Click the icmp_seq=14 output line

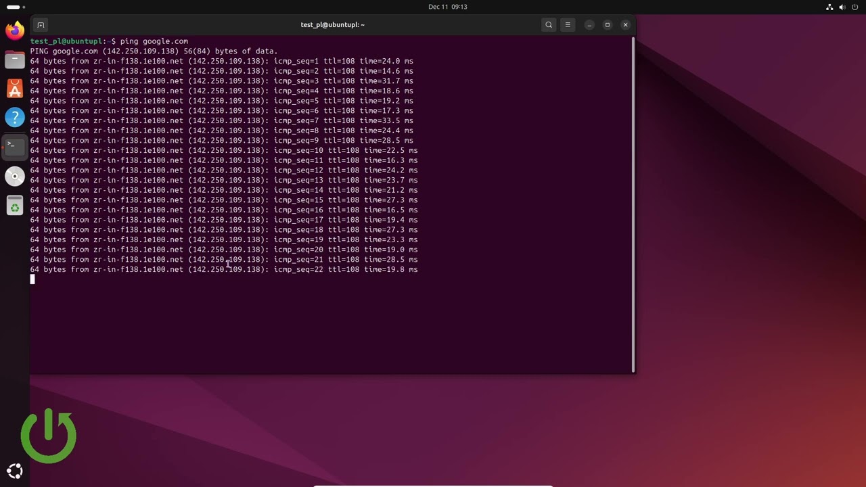(224, 190)
